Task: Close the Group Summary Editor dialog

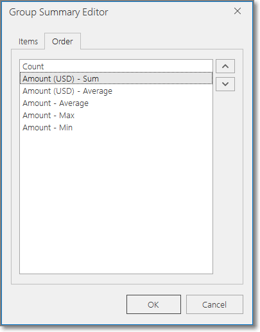Action: (238, 11)
